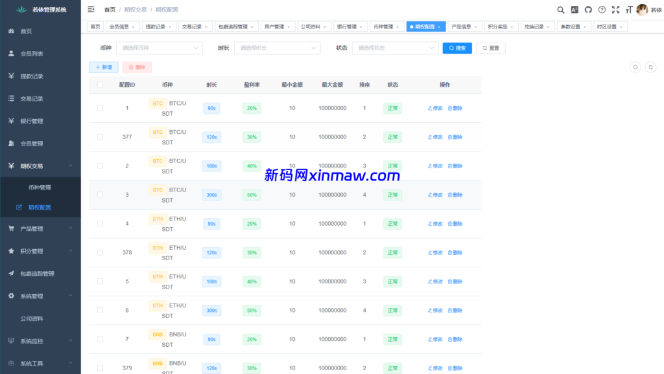Click the 搜索 search button
Image resolution: width=664 pixels, height=374 pixels.
tap(457, 48)
